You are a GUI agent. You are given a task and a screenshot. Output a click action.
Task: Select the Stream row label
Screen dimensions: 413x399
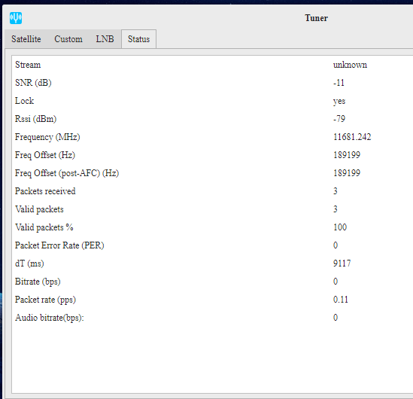[28, 65]
